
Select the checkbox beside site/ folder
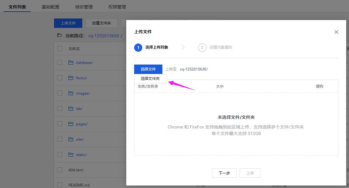pyautogui.click(x=60, y=139)
